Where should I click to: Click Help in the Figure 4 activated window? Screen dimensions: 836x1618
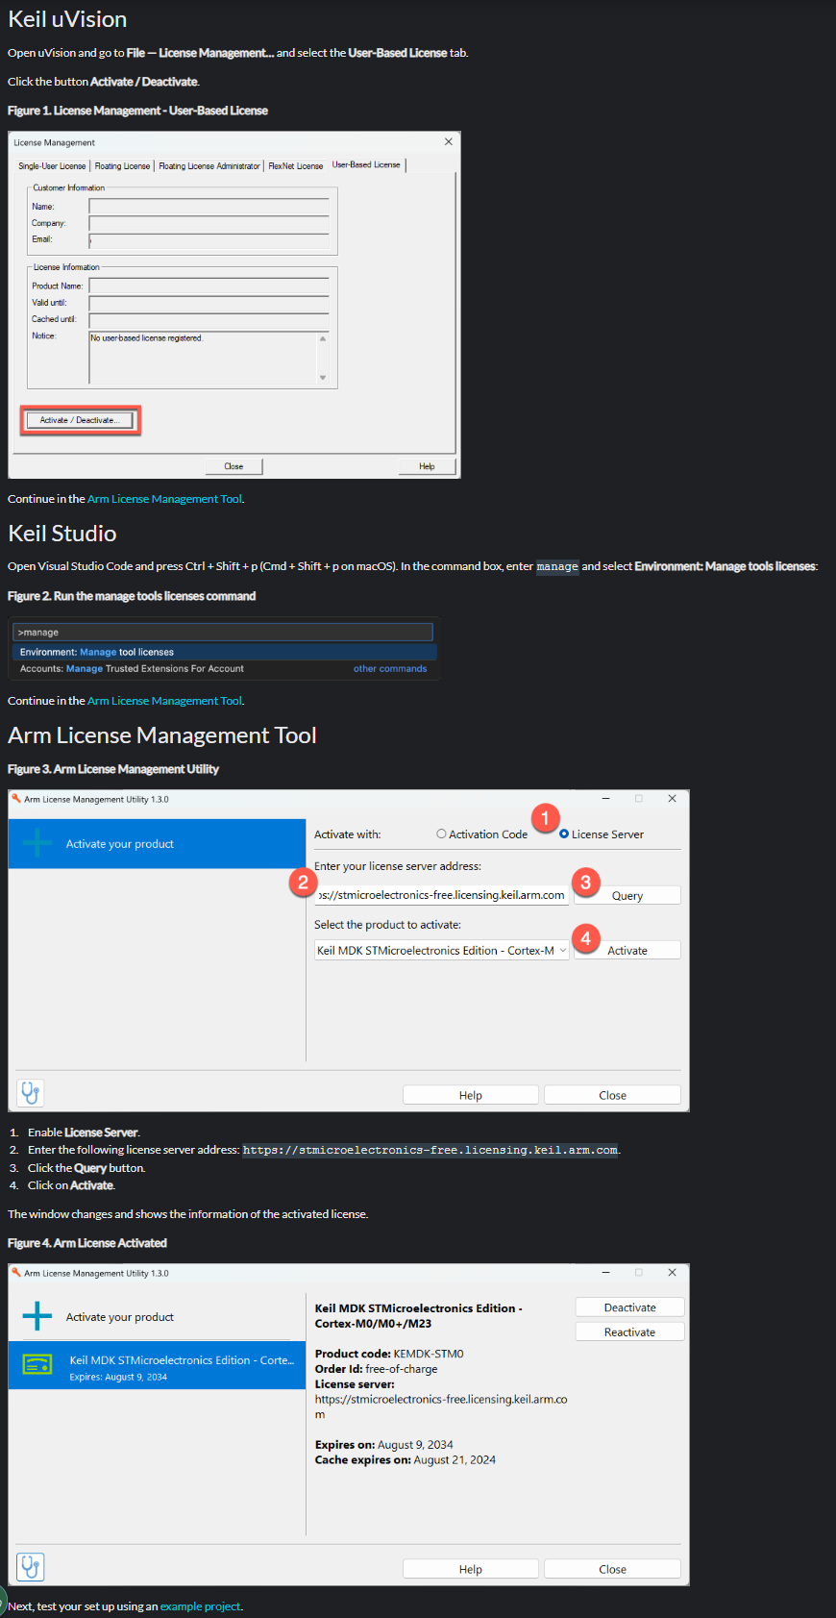471,1569
